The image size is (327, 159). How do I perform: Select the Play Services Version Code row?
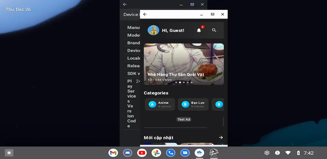pyautogui.click(x=132, y=104)
